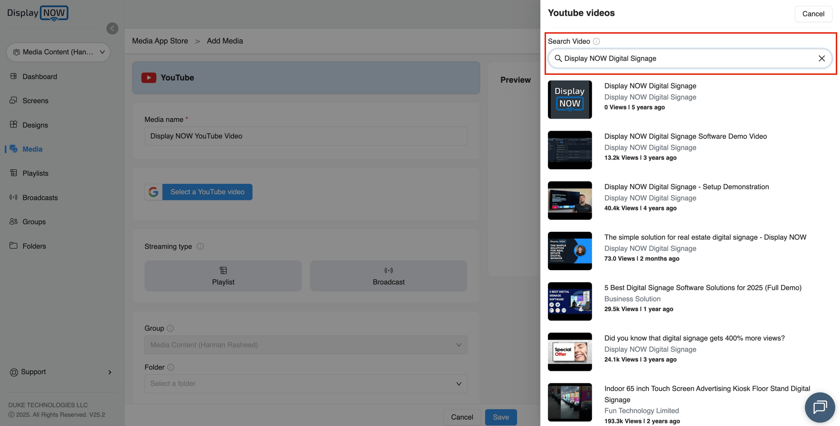The height and width of the screenshot is (426, 840).
Task: Click the blue Save button
Action: [x=501, y=417]
